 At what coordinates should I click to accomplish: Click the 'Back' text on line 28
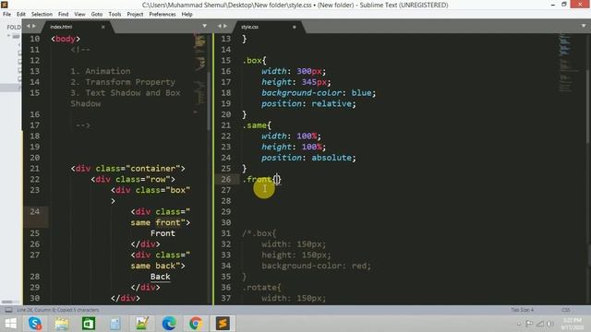[x=160, y=277]
